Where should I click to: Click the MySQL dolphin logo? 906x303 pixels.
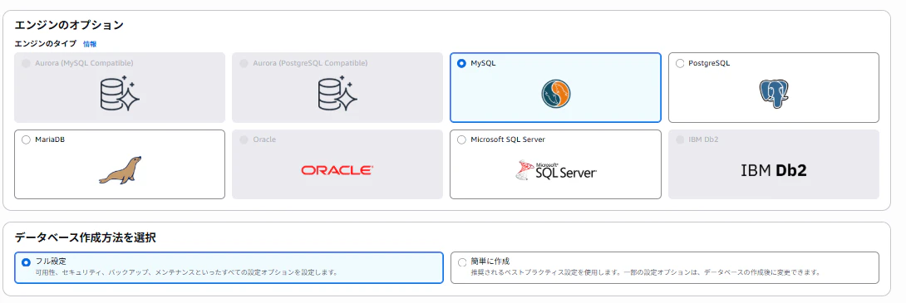click(556, 94)
